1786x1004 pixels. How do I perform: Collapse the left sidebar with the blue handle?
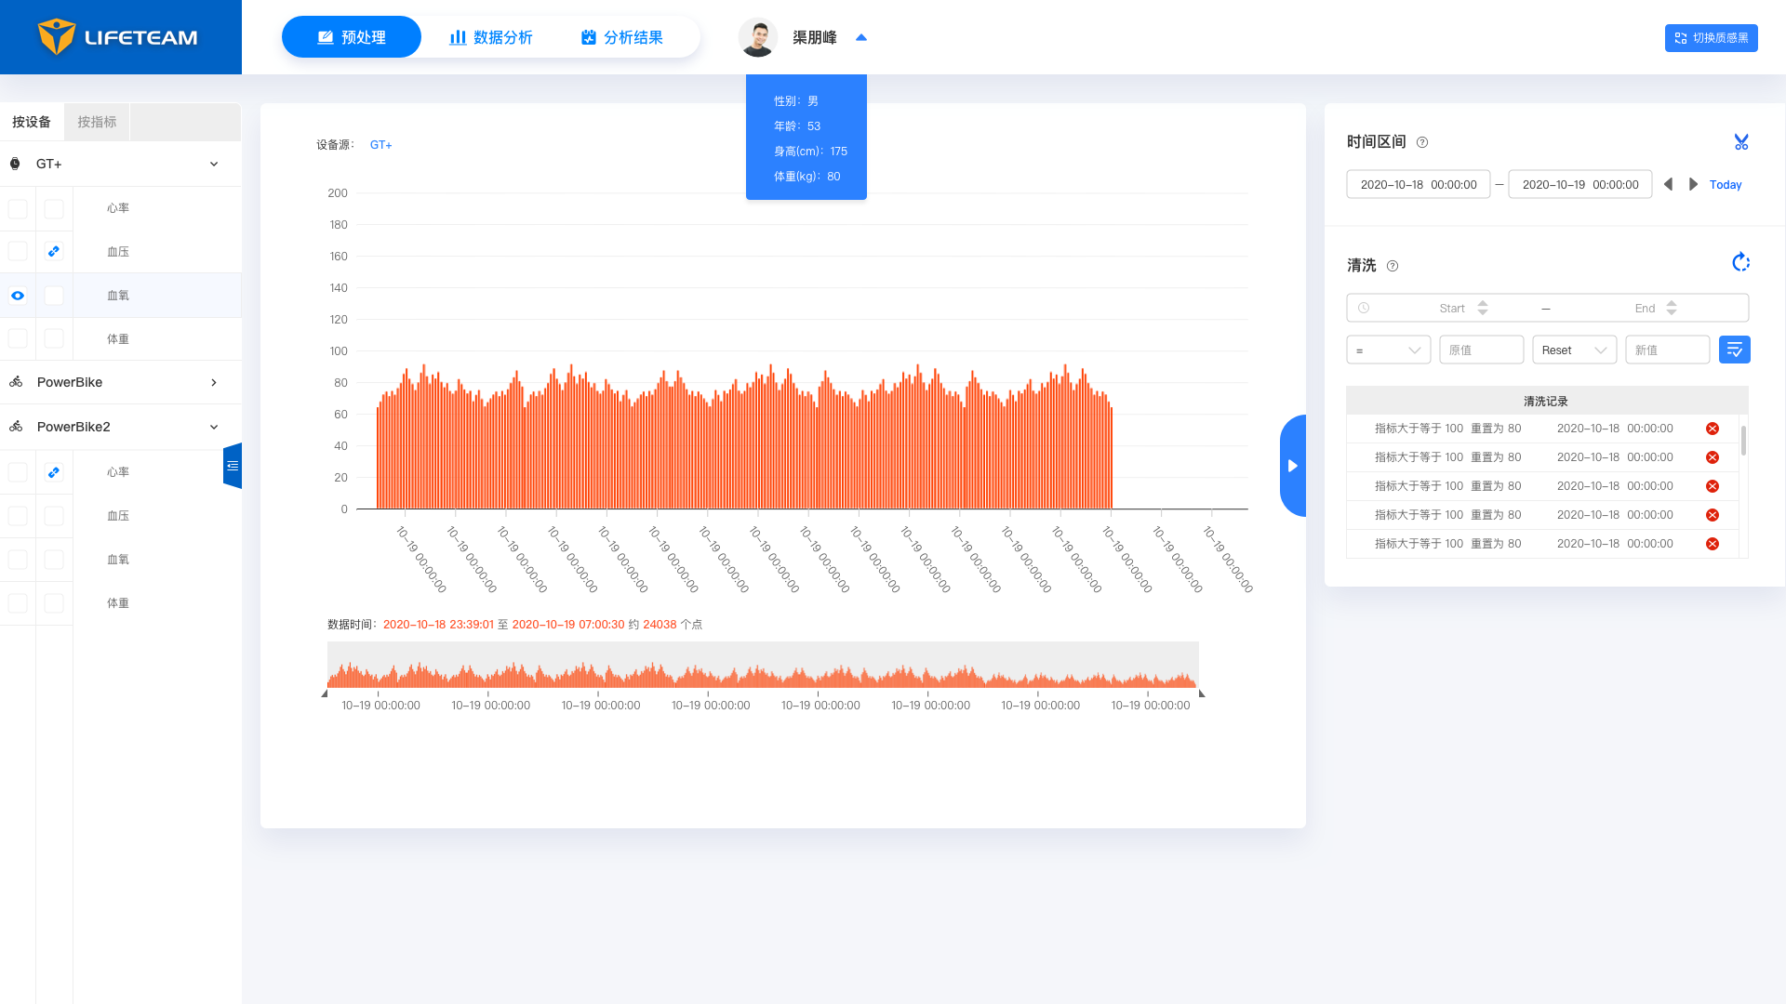(233, 466)
